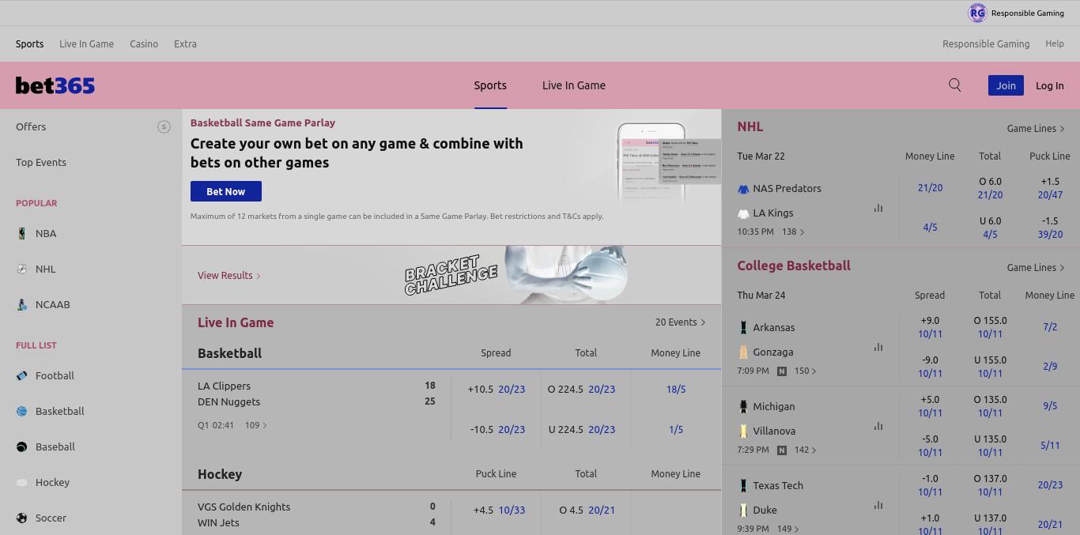Image resolution: width=1080 pixels, height=535 pixels.
Task: Open NBA from the Popular list
Action: click(46, 233)
